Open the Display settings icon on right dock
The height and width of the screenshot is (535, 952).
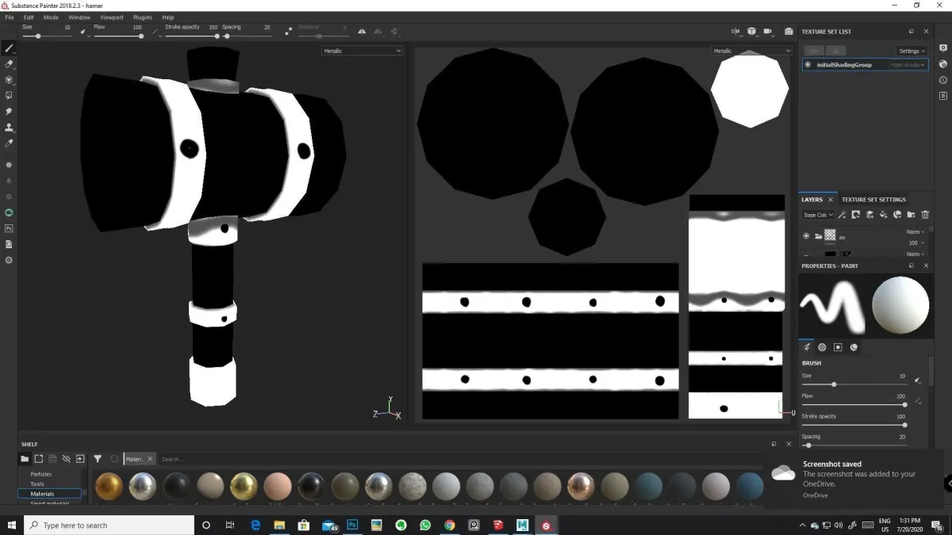point(943,48)
